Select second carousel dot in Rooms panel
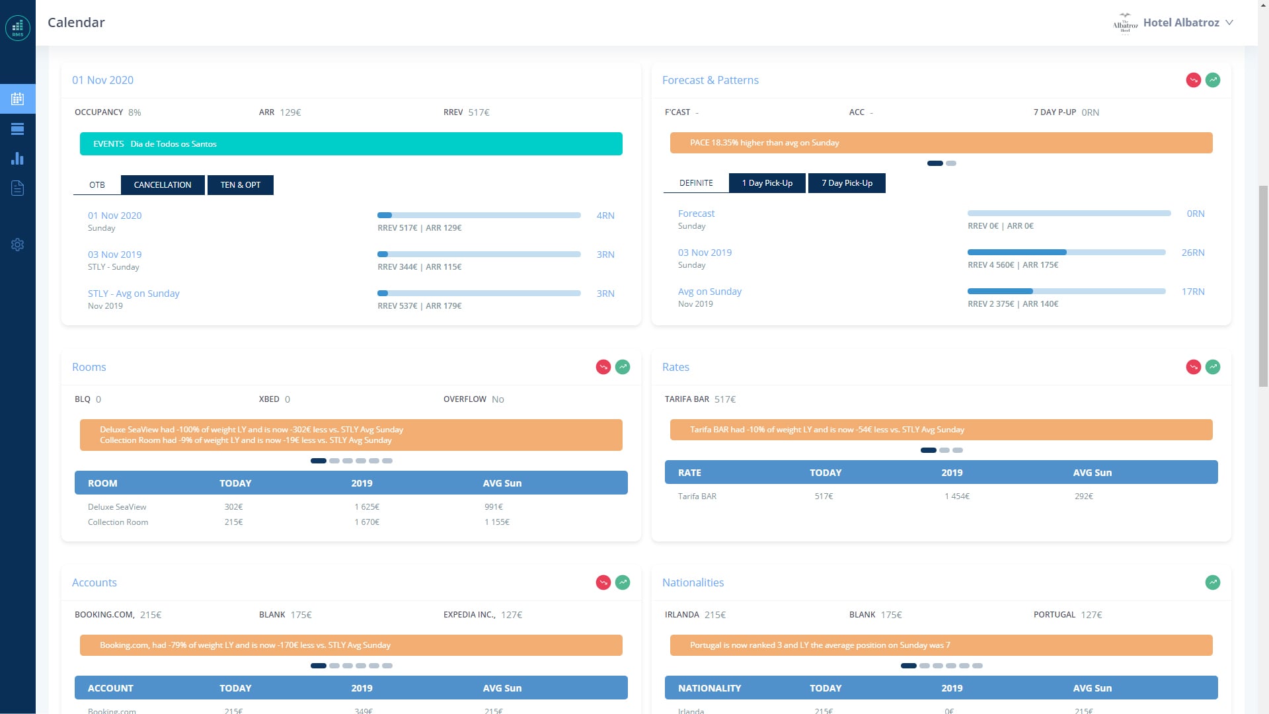1269x714 pixels. click(334, 461)
